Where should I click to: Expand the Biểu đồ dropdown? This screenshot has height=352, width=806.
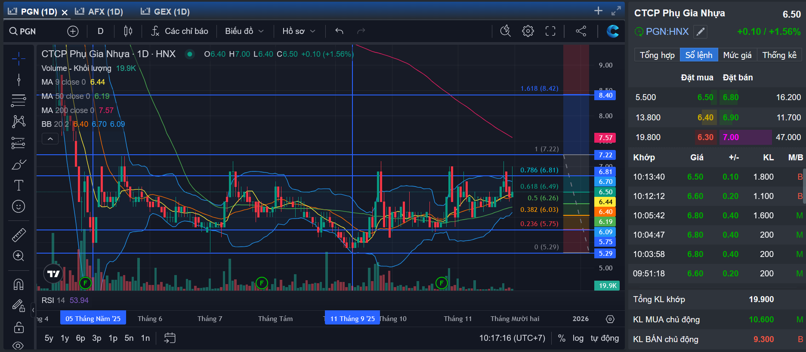pyautogui.click(x=244, y=31)
